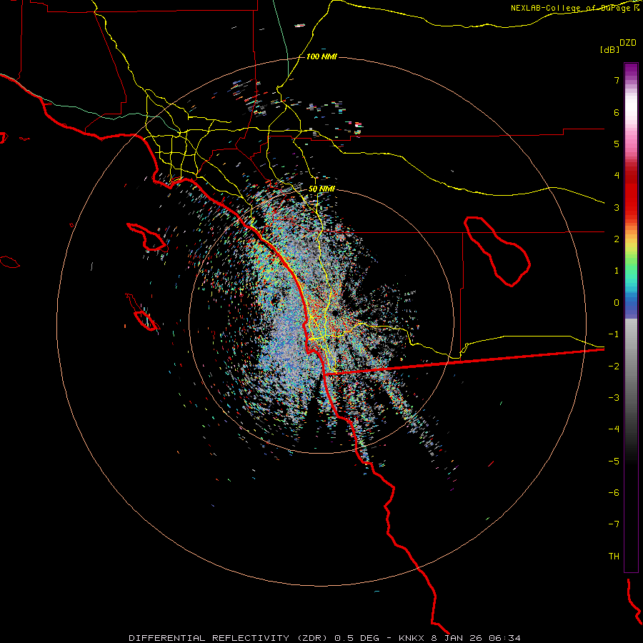Click the DZD color scale title
643x643 pixels.
[628, 43]
